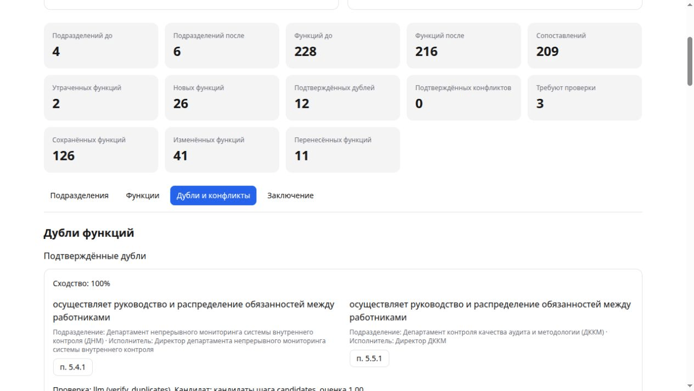This screenshot has height=391, width=694.
Task: Click the Функций после 216 card
Action: (464, 46)
